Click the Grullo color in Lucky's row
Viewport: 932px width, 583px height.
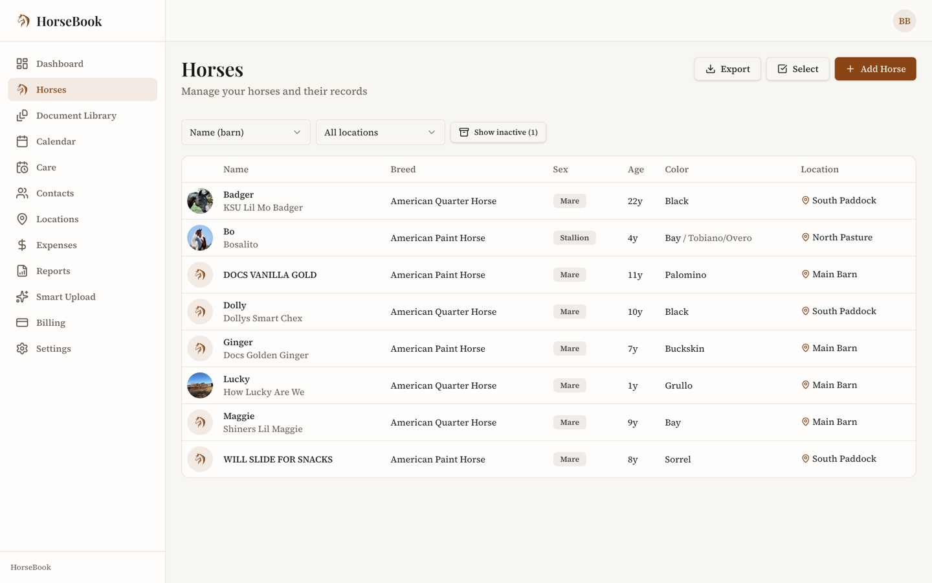pos(678,385)
